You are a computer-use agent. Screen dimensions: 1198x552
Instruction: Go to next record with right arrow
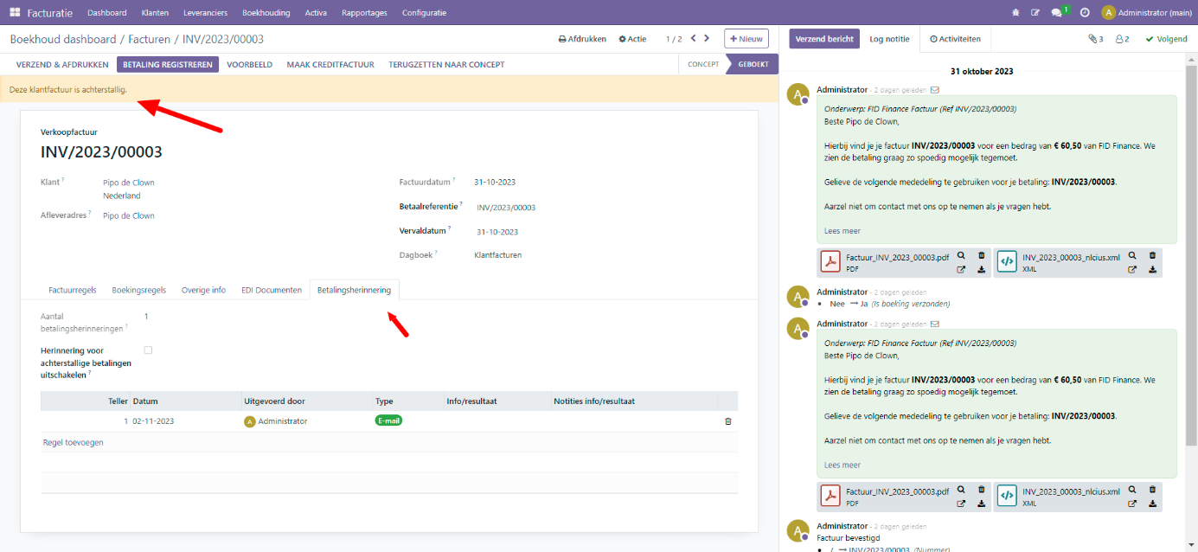pyautogui.click(x=707, y=39)
